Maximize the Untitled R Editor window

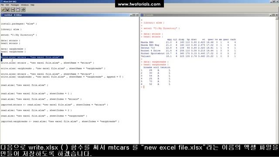[134, 15]
